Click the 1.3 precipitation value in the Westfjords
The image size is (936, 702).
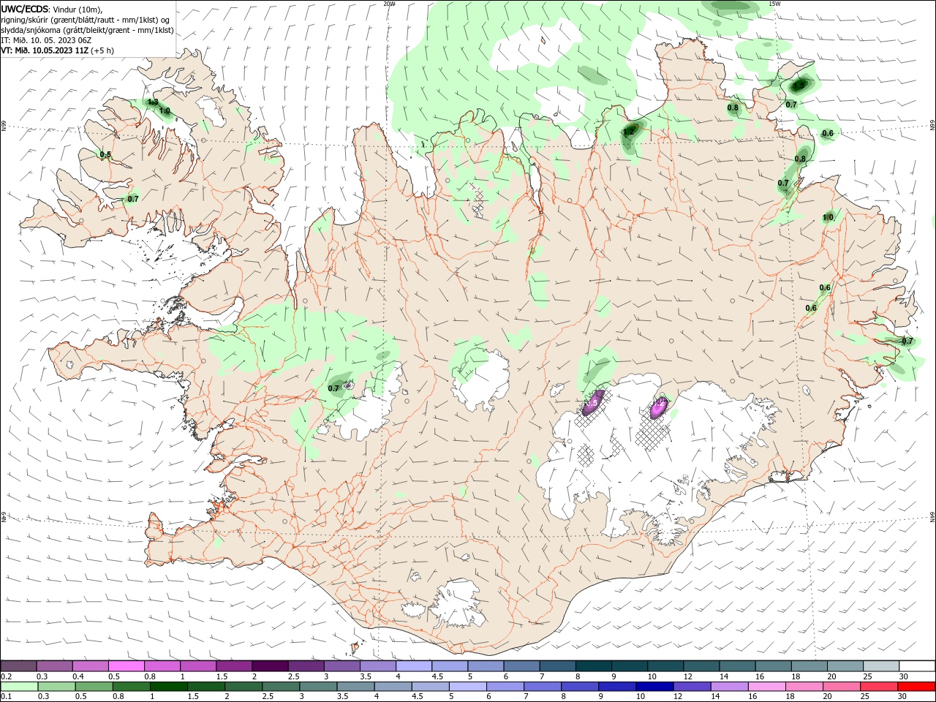[153, 102]
